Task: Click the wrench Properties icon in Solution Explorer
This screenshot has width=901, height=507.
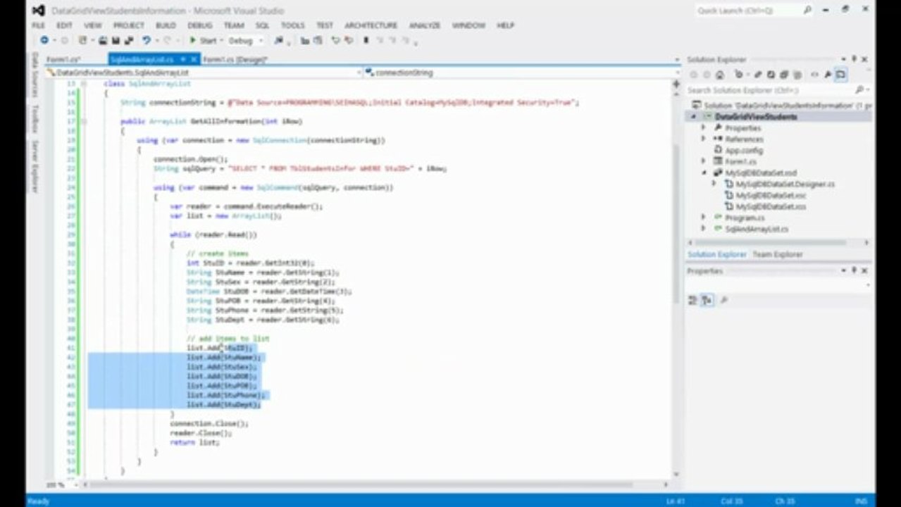Action: (x=827, y=75)
